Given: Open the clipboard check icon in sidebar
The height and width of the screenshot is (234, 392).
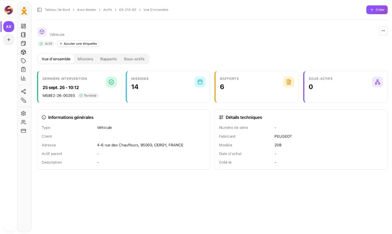Looking at the screenshot, I should tap(23, 70).
